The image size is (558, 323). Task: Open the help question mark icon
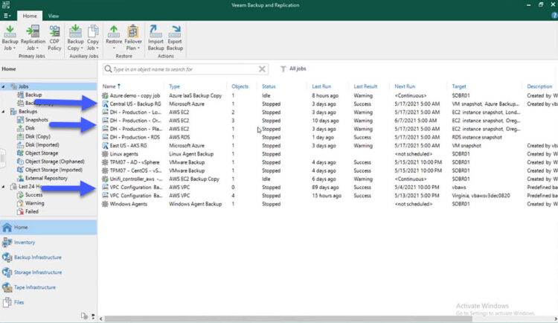tap(554, 16)
